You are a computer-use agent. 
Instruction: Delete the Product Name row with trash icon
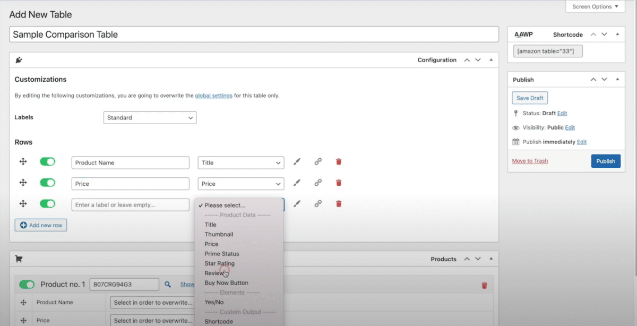coord(339,161)
